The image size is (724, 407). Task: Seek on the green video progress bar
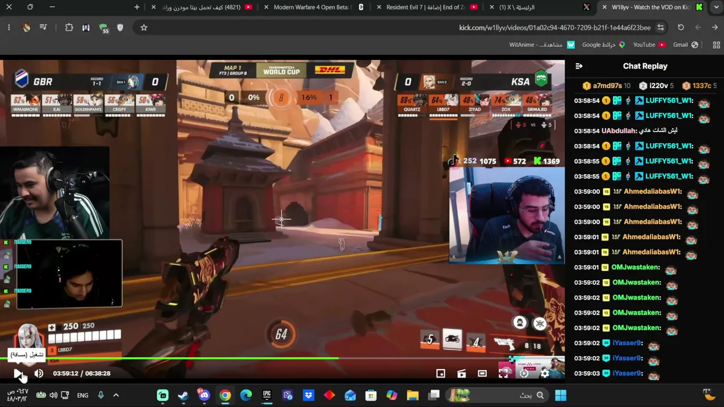tap(282, 358)
